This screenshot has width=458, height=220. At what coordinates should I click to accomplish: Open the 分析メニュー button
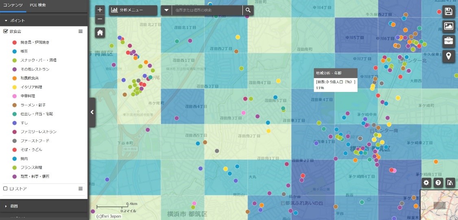(133, 10)
